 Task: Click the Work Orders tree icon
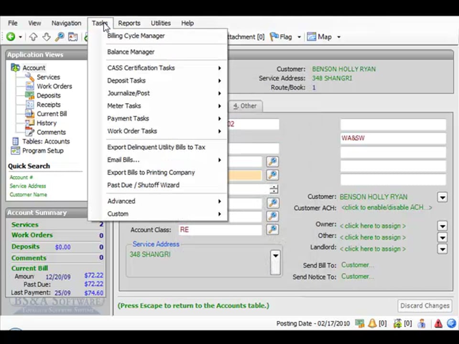point(30,86)
